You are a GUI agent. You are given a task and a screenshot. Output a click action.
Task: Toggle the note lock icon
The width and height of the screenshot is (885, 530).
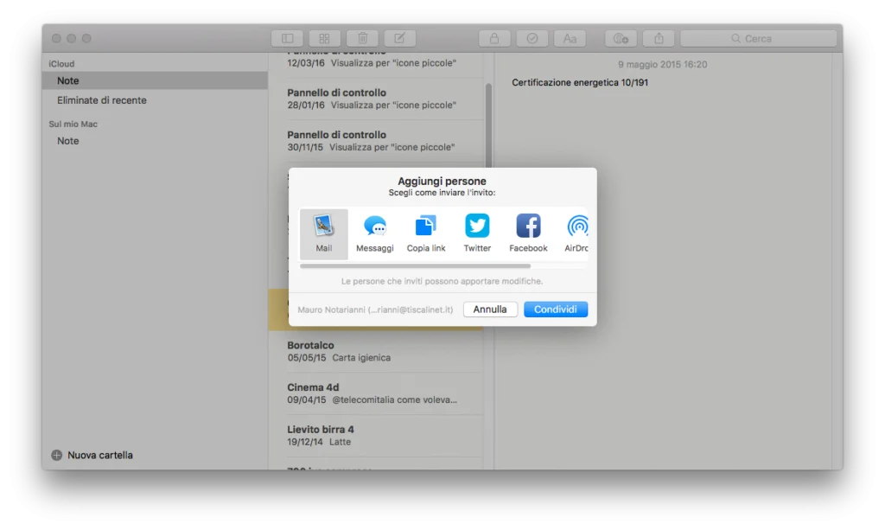493,37
